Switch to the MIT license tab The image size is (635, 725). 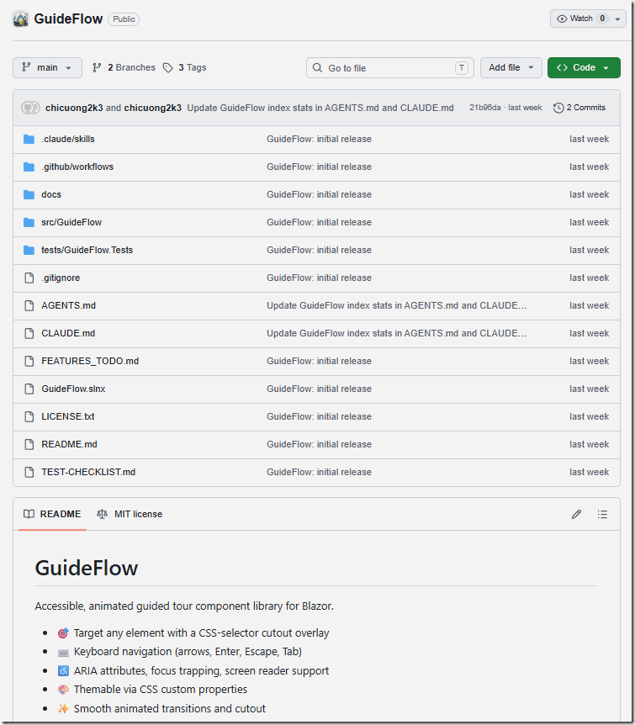coord(130,514)
